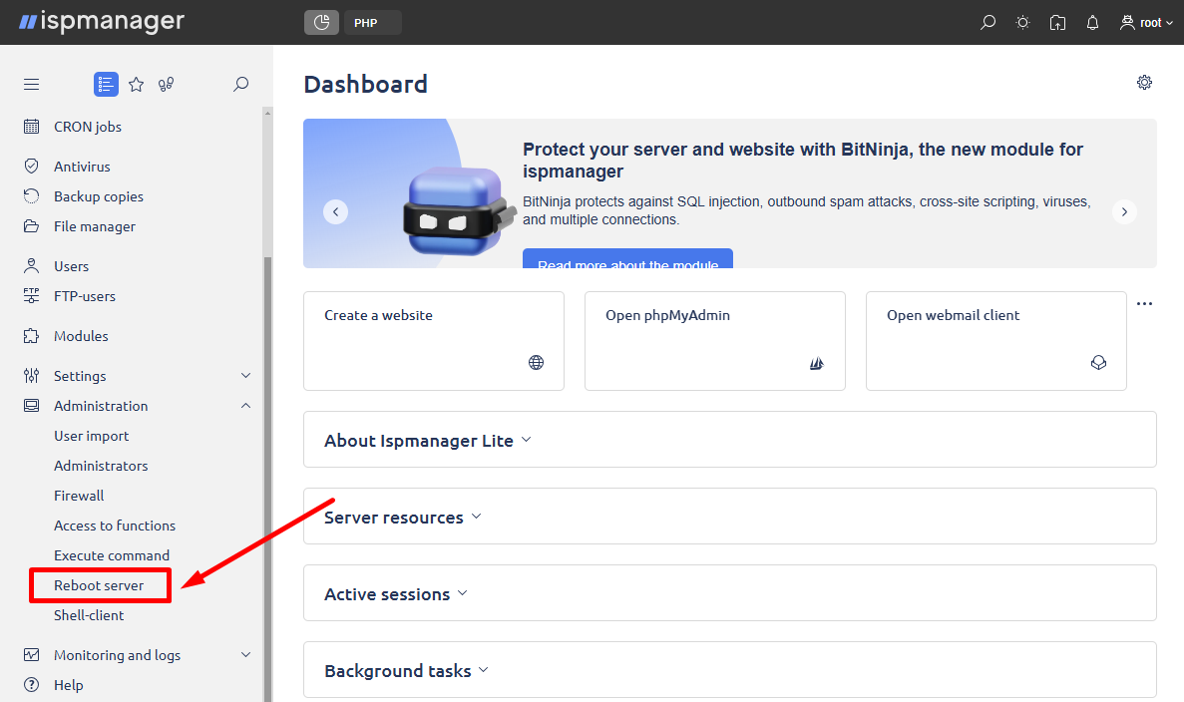Show favorites with star icon
Viewport: 1184px width, 702px height.
[136, 85]
